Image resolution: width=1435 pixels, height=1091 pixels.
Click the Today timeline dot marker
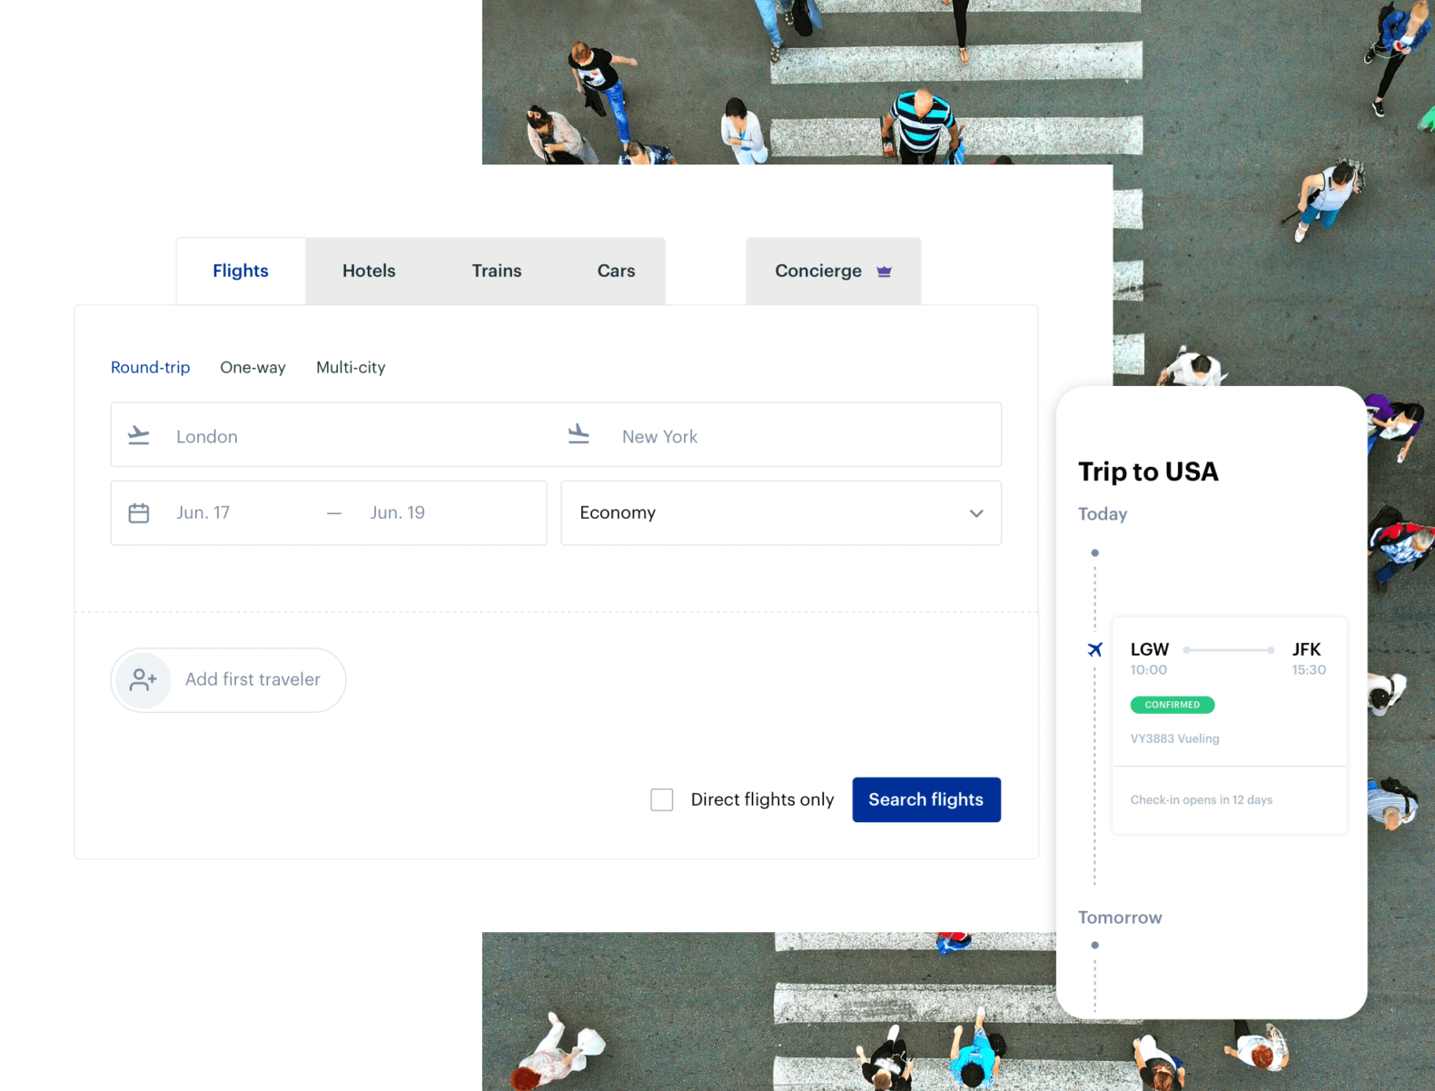(1094, 552)
